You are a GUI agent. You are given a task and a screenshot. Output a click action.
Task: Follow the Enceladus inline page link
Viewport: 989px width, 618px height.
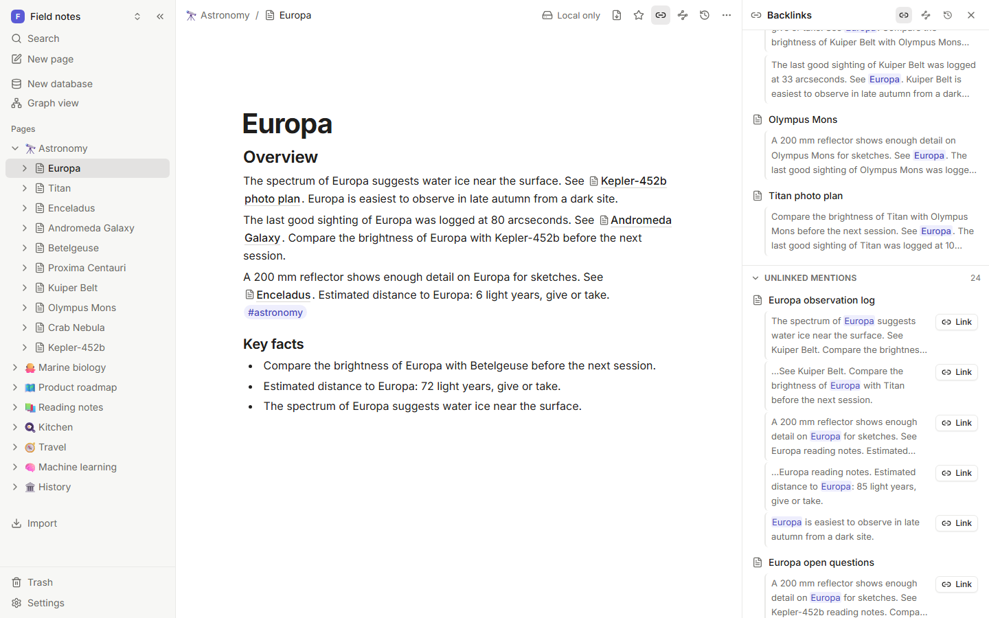pyautogui.click(x=278, y=295)
